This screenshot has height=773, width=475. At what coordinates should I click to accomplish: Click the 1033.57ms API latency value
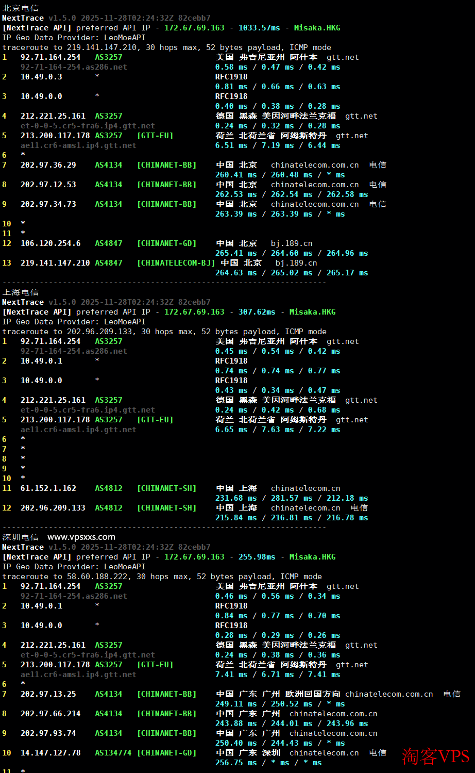pos(259,28)
